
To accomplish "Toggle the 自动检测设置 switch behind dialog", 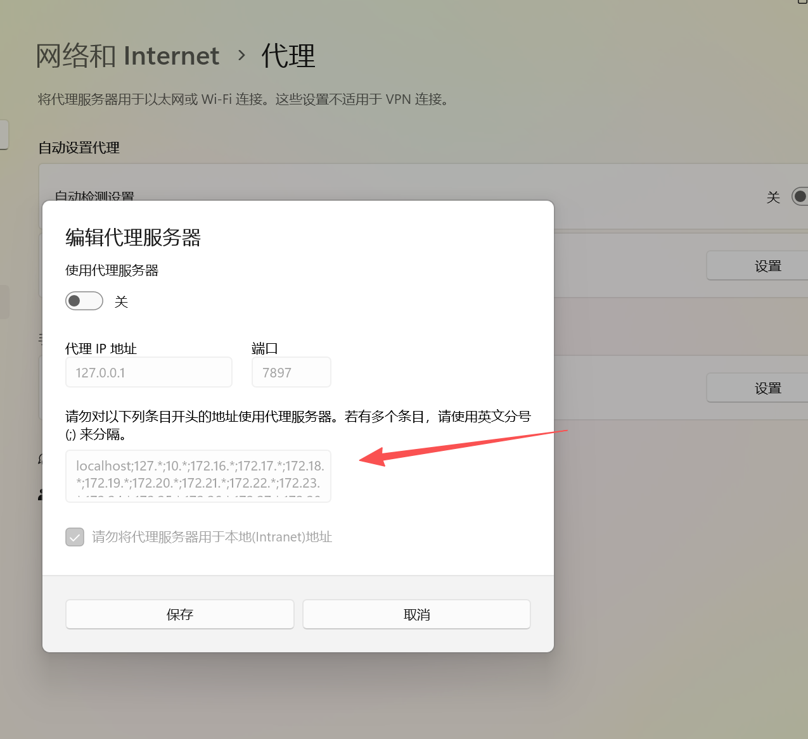I will 800,196.
